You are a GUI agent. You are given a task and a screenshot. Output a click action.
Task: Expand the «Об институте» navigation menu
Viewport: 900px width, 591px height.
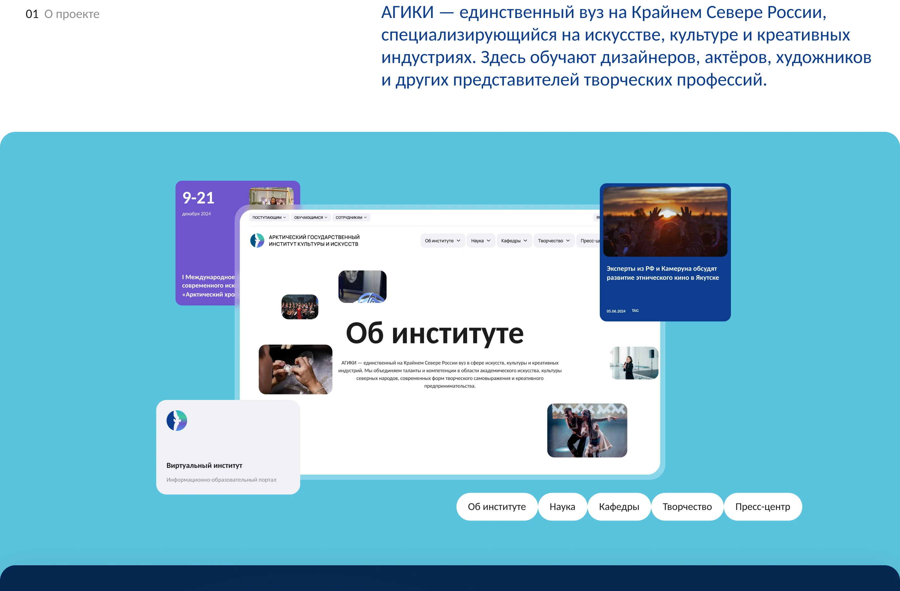pyautogui.click(x=442, y=241)
